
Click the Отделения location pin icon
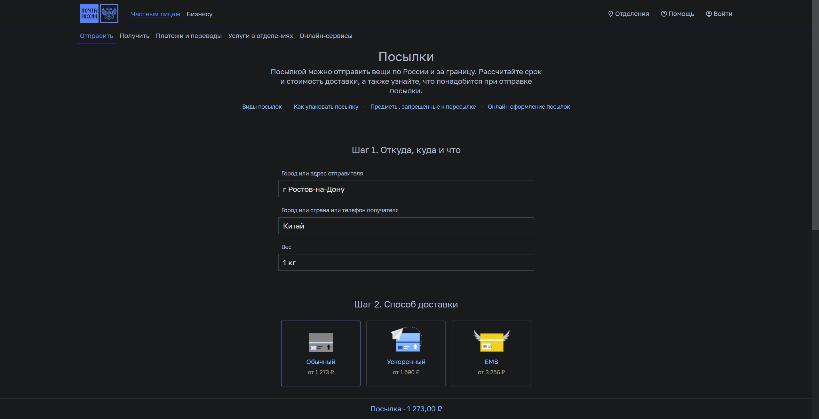[610, 14]
